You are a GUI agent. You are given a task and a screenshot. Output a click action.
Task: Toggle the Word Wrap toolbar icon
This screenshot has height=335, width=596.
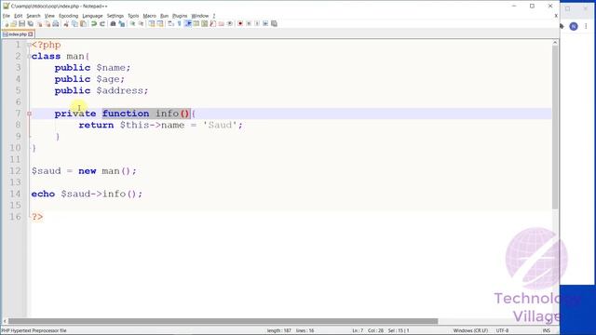[x=170, y=23]
